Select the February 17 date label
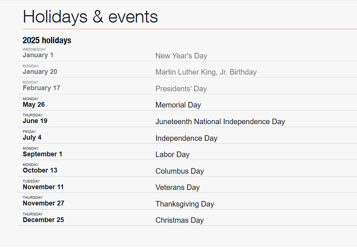 41,88
